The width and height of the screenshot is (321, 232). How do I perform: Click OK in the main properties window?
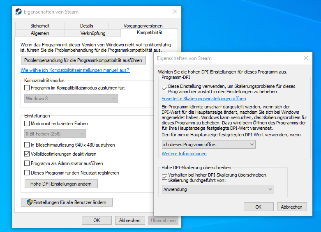97,221
